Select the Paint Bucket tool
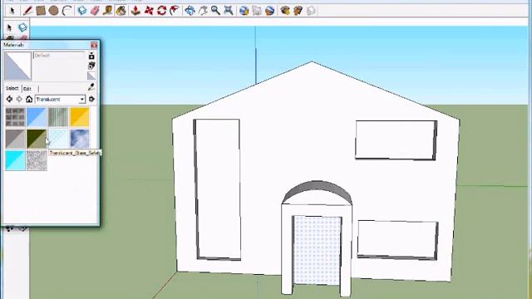 [x=121, y=11]
